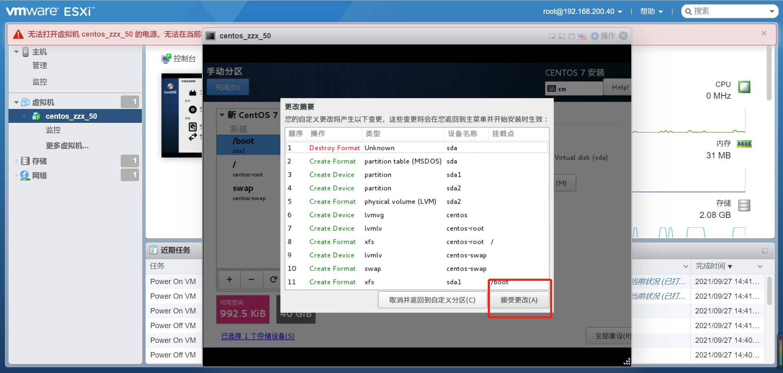Open the search box dropdown arrow
This screenshot has width=783, height=373.
[x=772, y=11]
